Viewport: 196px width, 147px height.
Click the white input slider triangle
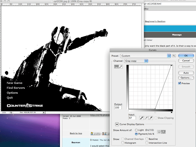click(x=155, y=113)
